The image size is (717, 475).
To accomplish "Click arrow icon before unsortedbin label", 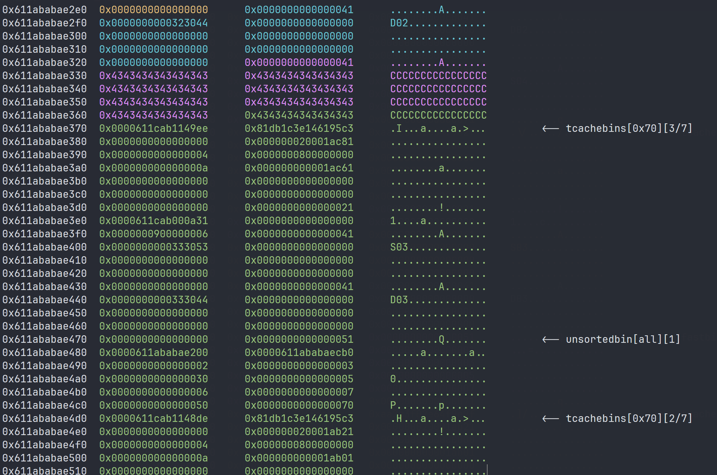I will tap(550, 340).
